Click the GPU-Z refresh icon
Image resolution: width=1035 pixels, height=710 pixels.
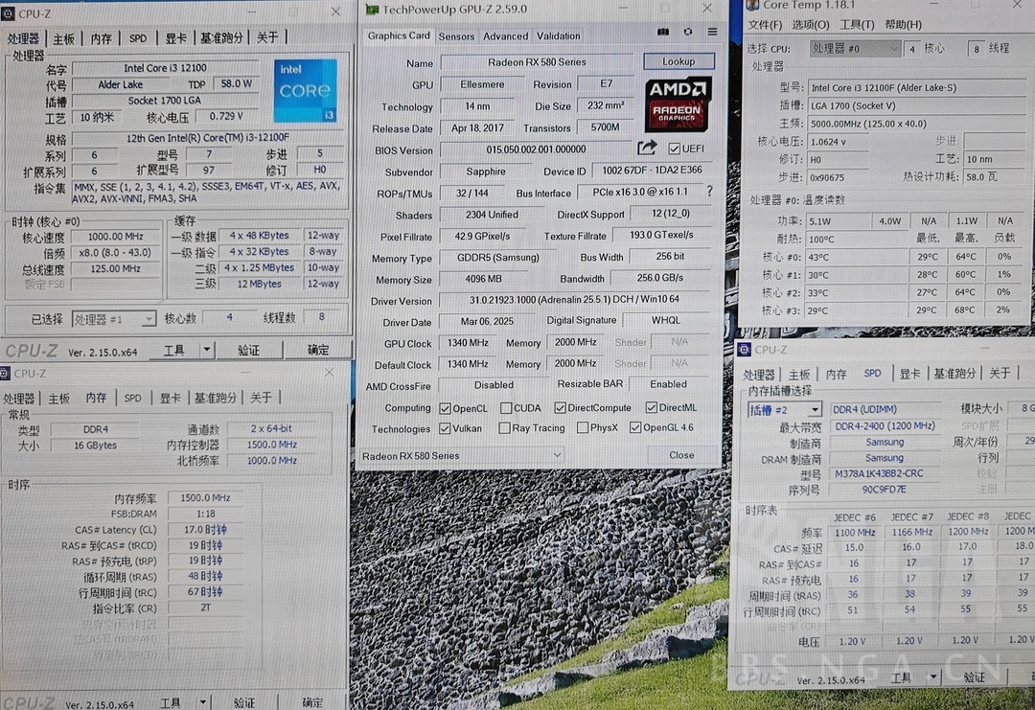[687, 32]
